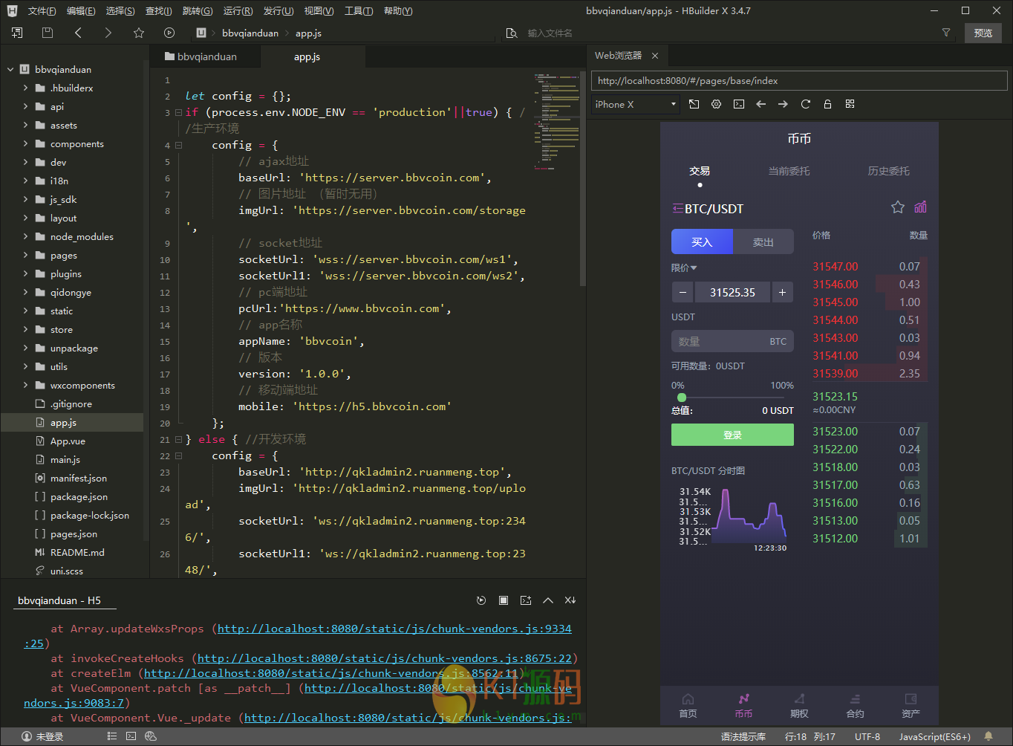The width and height of the screenshot is (1013, 746).
Task: Click the percentage slider handle
Action: (x=682, y=398)
